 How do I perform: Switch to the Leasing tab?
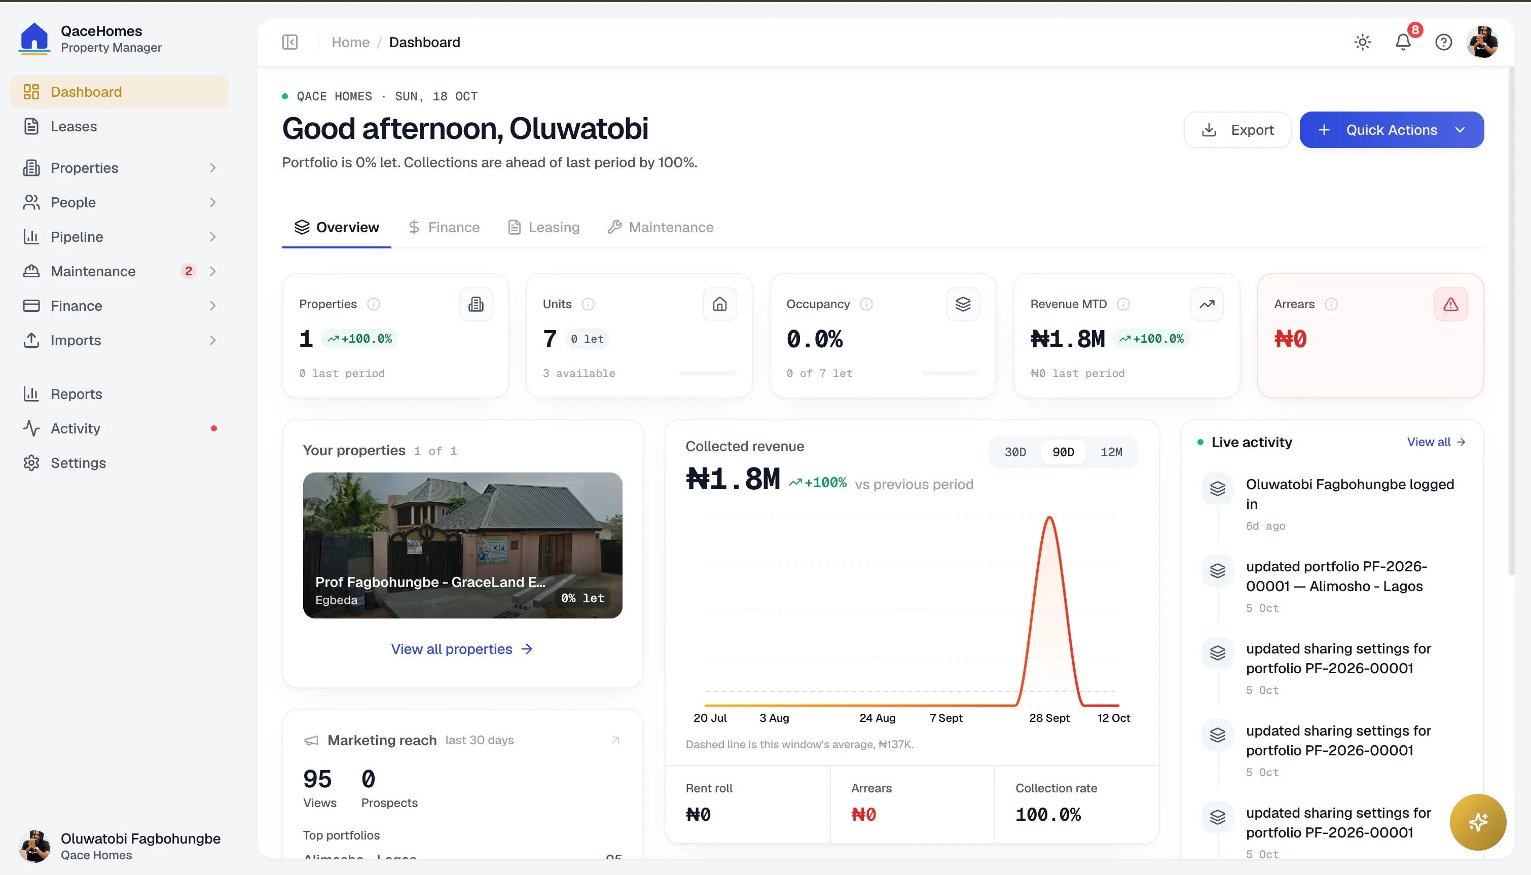(x=544, y=227)
